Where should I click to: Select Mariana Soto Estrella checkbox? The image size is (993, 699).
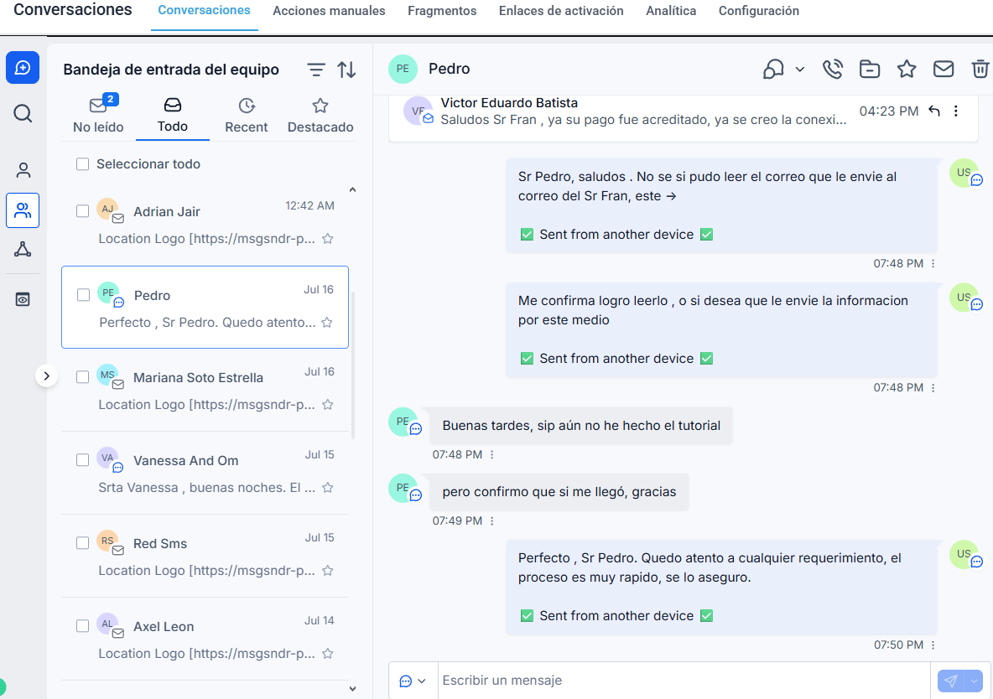pos(82,376)
